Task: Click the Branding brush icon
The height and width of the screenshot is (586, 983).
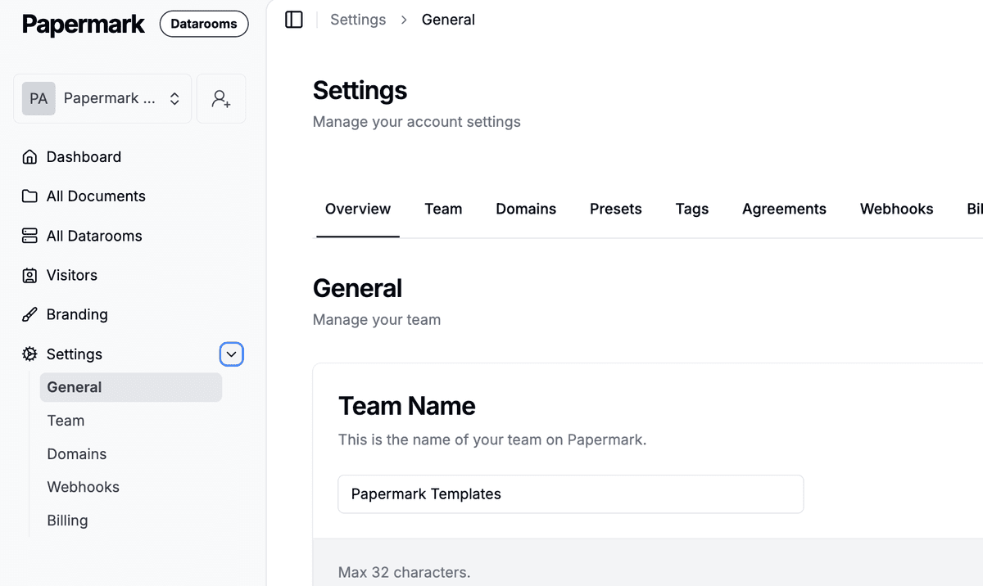Action: click(x=29, y=315)
